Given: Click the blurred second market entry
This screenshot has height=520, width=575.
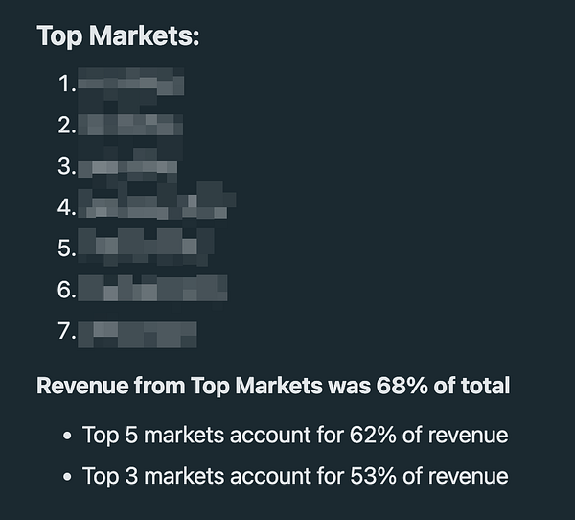Looking at the screenshot, I should click(x=130, y=125).
